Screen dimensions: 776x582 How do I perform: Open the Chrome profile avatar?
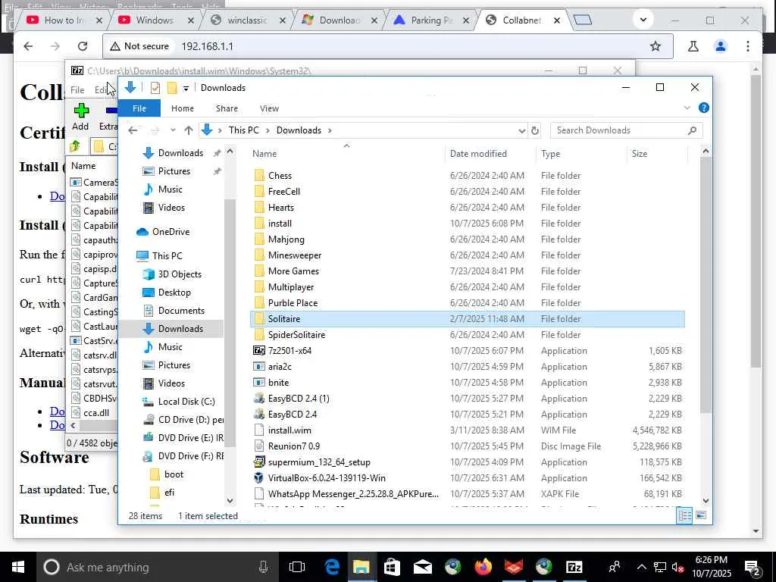tap(721, 46)
